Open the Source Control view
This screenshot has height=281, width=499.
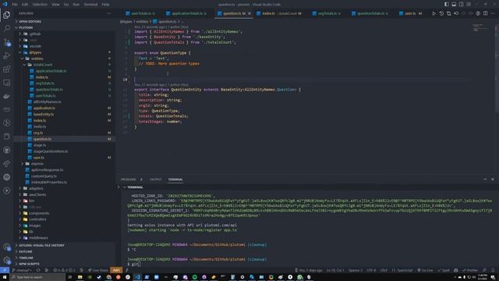coord(7,42)
